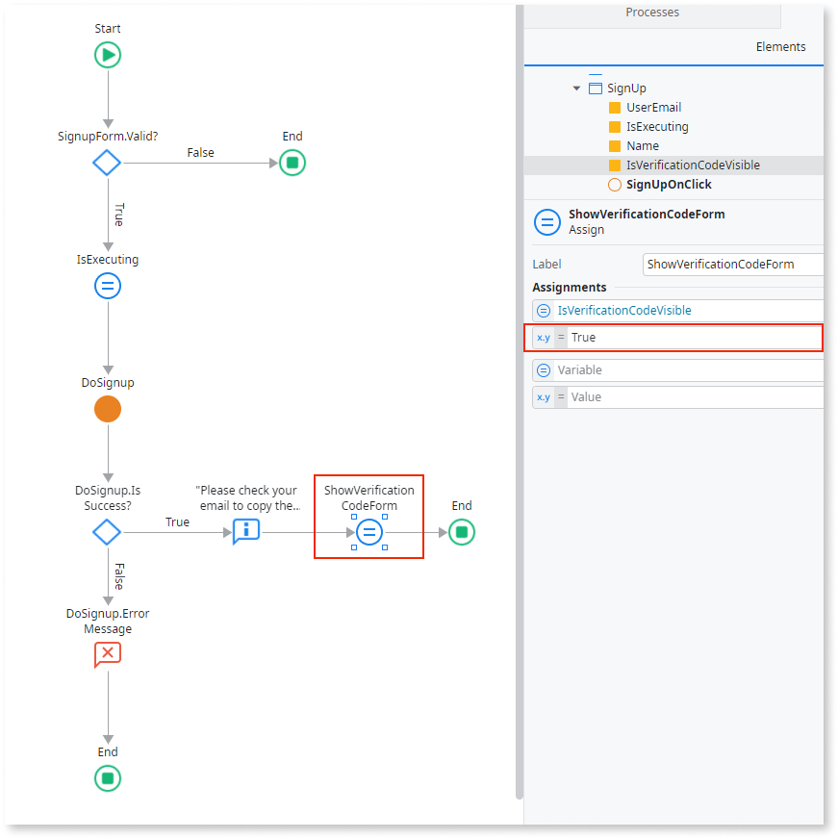838x839 pixels.
Task: Click the info message node icon
Action: click(246, 532)
